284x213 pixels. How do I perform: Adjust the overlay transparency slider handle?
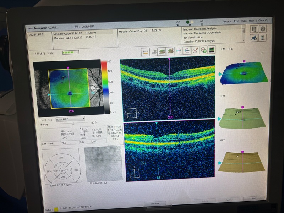tap(73, 123)
